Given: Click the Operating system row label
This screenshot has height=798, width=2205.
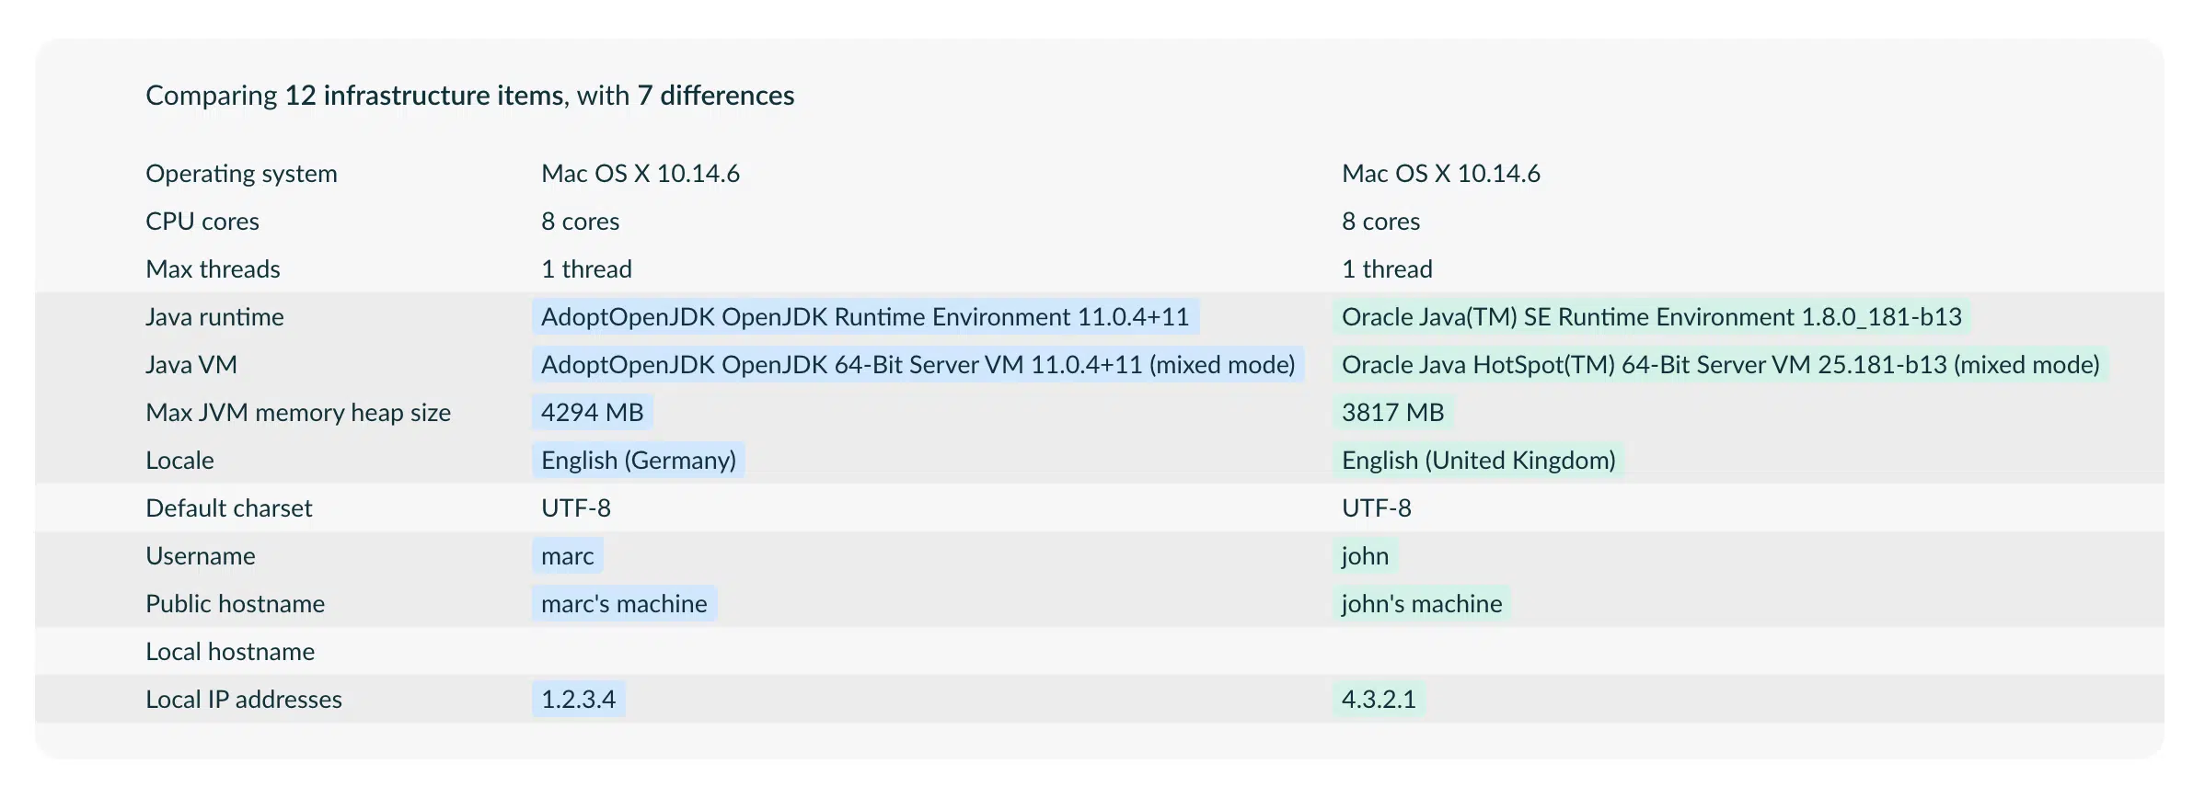Looking at the screenshot, I should click(241, 174).
